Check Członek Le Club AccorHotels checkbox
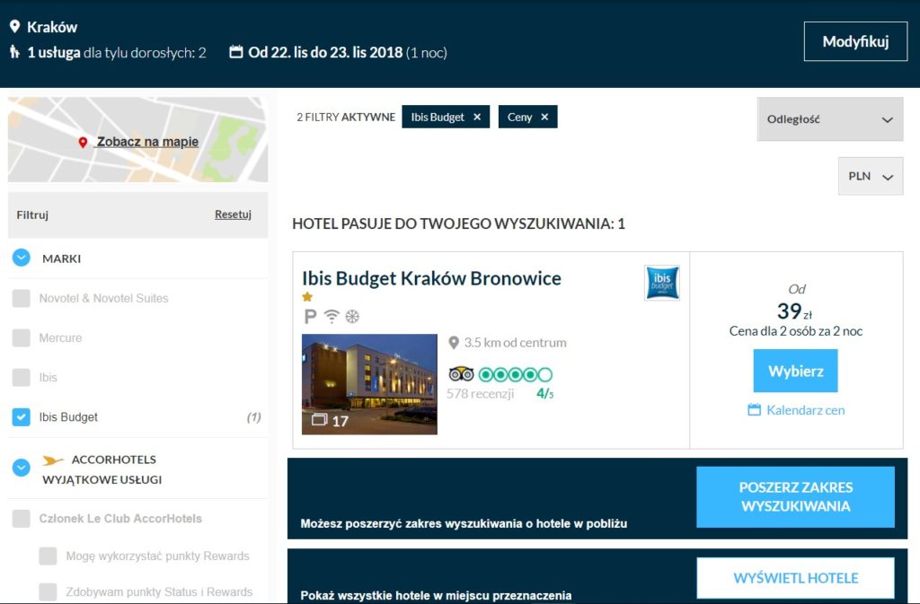This screenshot has height=604, width=920. pos(22,519)
